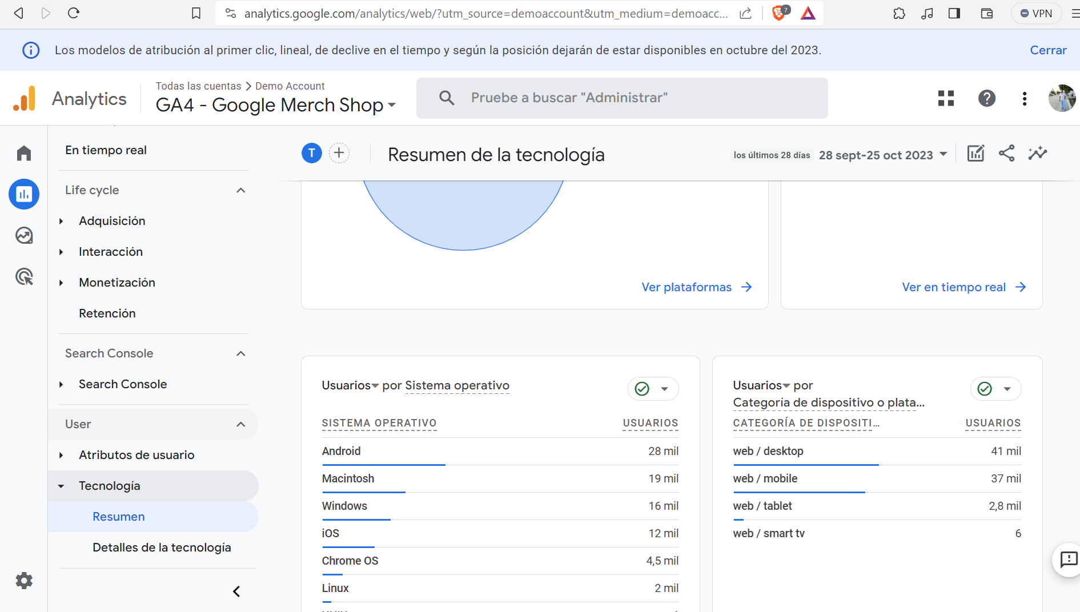1080x612 pixels.
Task: Click the VPN button
Action: [x=1036, y=13]
